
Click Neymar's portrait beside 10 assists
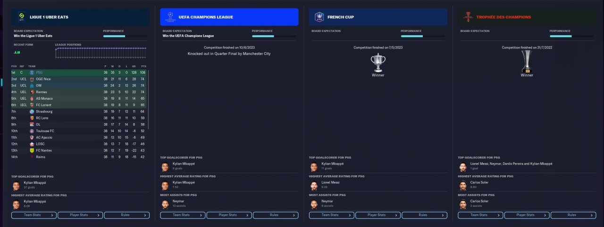[x=165, y=204]
